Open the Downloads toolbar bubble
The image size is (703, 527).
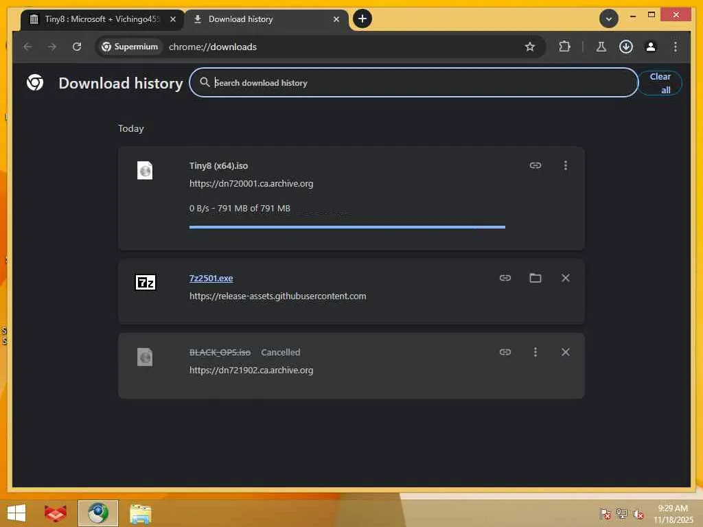point(626,47)
